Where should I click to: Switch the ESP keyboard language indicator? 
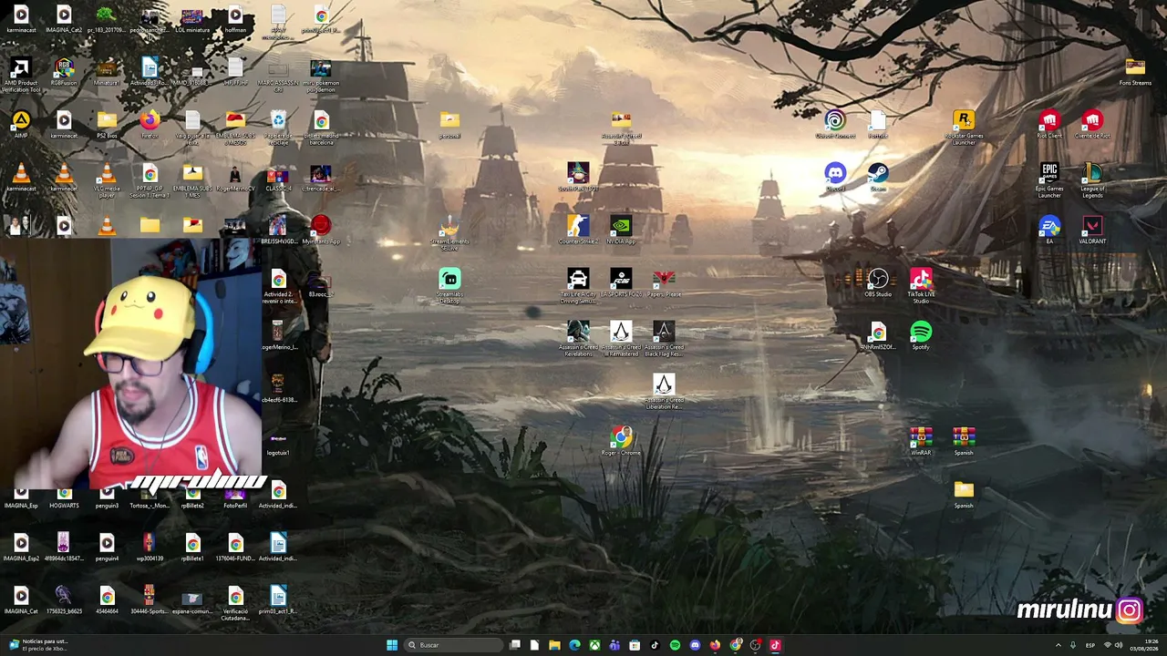[1090, 645]
